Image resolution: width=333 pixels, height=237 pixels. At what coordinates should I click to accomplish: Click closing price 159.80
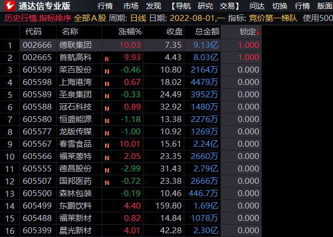tap(169, 206)
